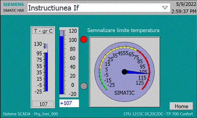Click the blue bar graph level
197x118 pixels.
coord(61,65)
